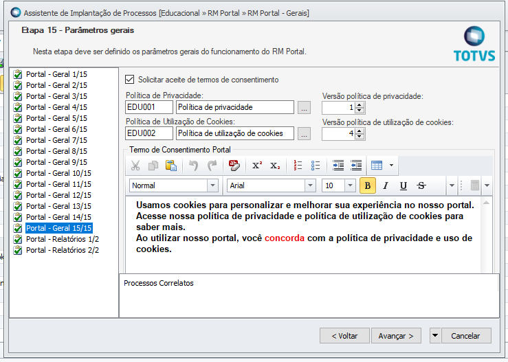This screenshot has width=508, height=362.
Task: Open the dropdown arrow beside Cancelar
Action: 434,335
